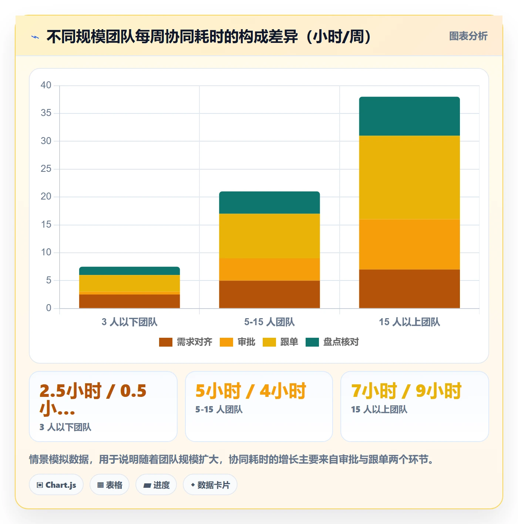Click the x-axis label 15 人以上团队 under the chart
The width and height of the screenshot is (518, 524).
click(x=410, y=322)
